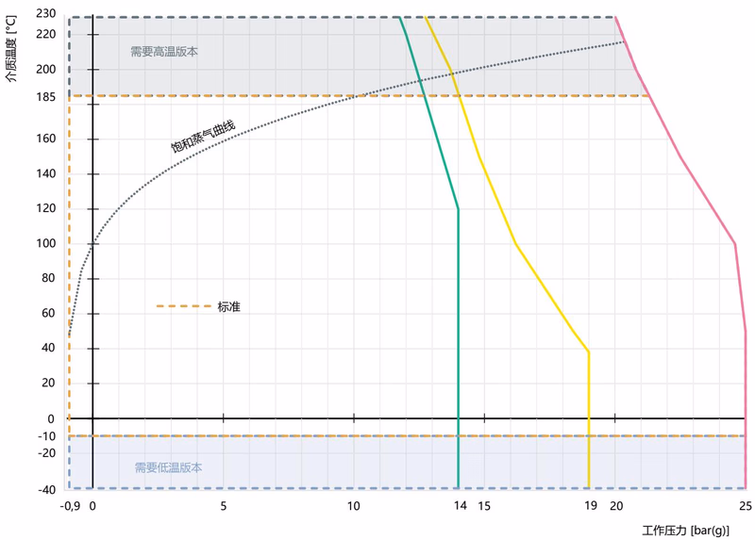Click the y-axis value 60
This screenshot has height=540, width=755.
48,313
